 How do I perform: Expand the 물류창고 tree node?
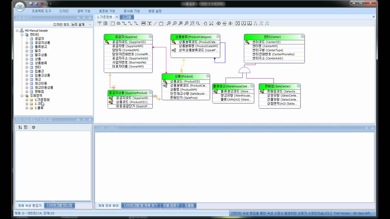[x=27, y=47]
